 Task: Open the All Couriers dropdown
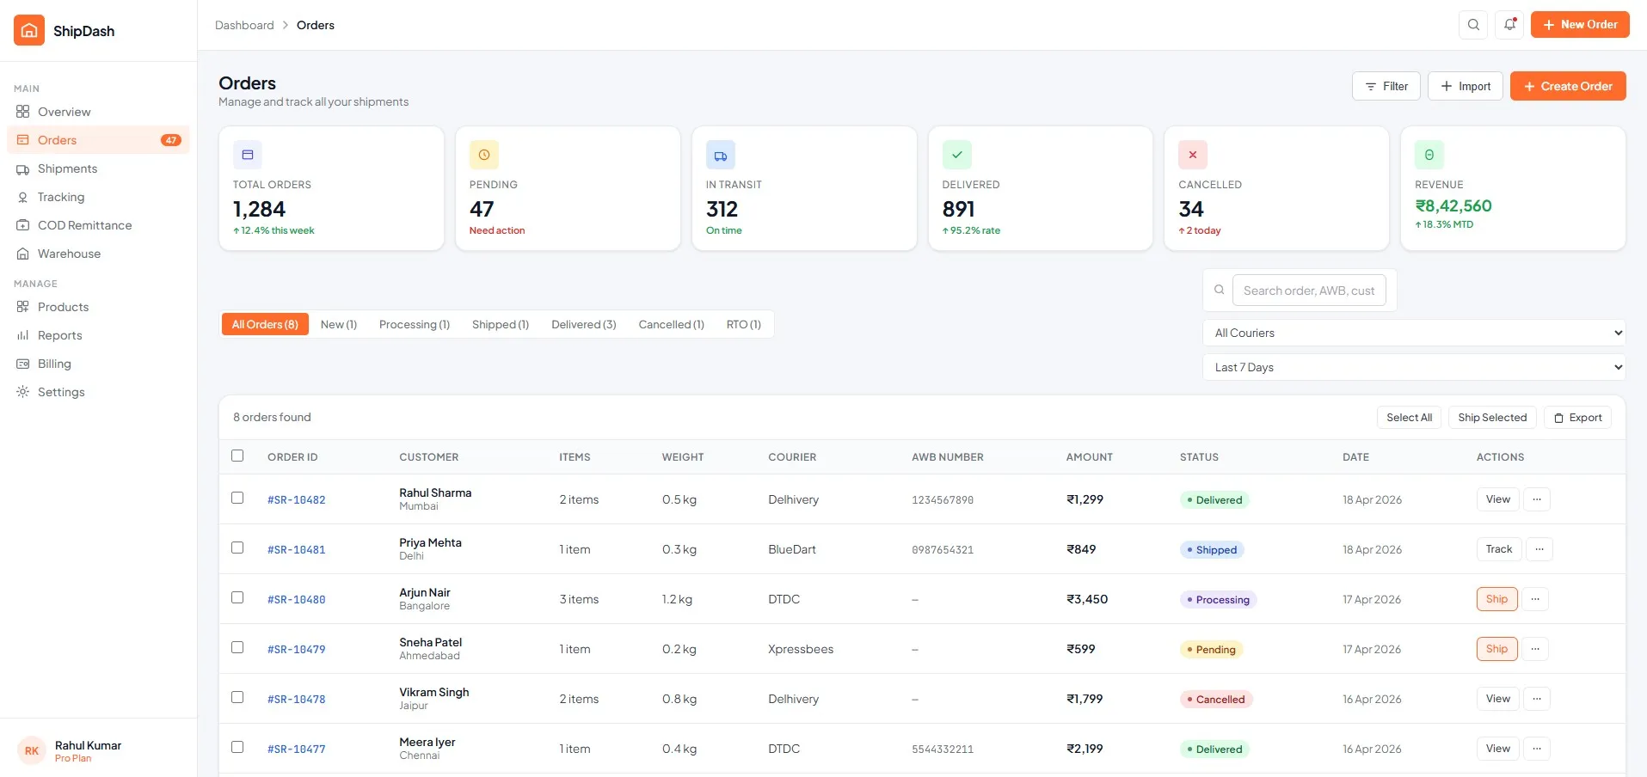(x=1414, y=333)
